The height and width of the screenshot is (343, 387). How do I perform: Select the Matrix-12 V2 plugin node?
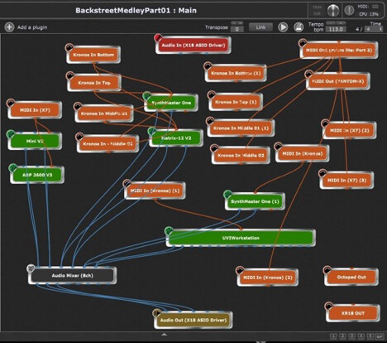click(176, 138)
